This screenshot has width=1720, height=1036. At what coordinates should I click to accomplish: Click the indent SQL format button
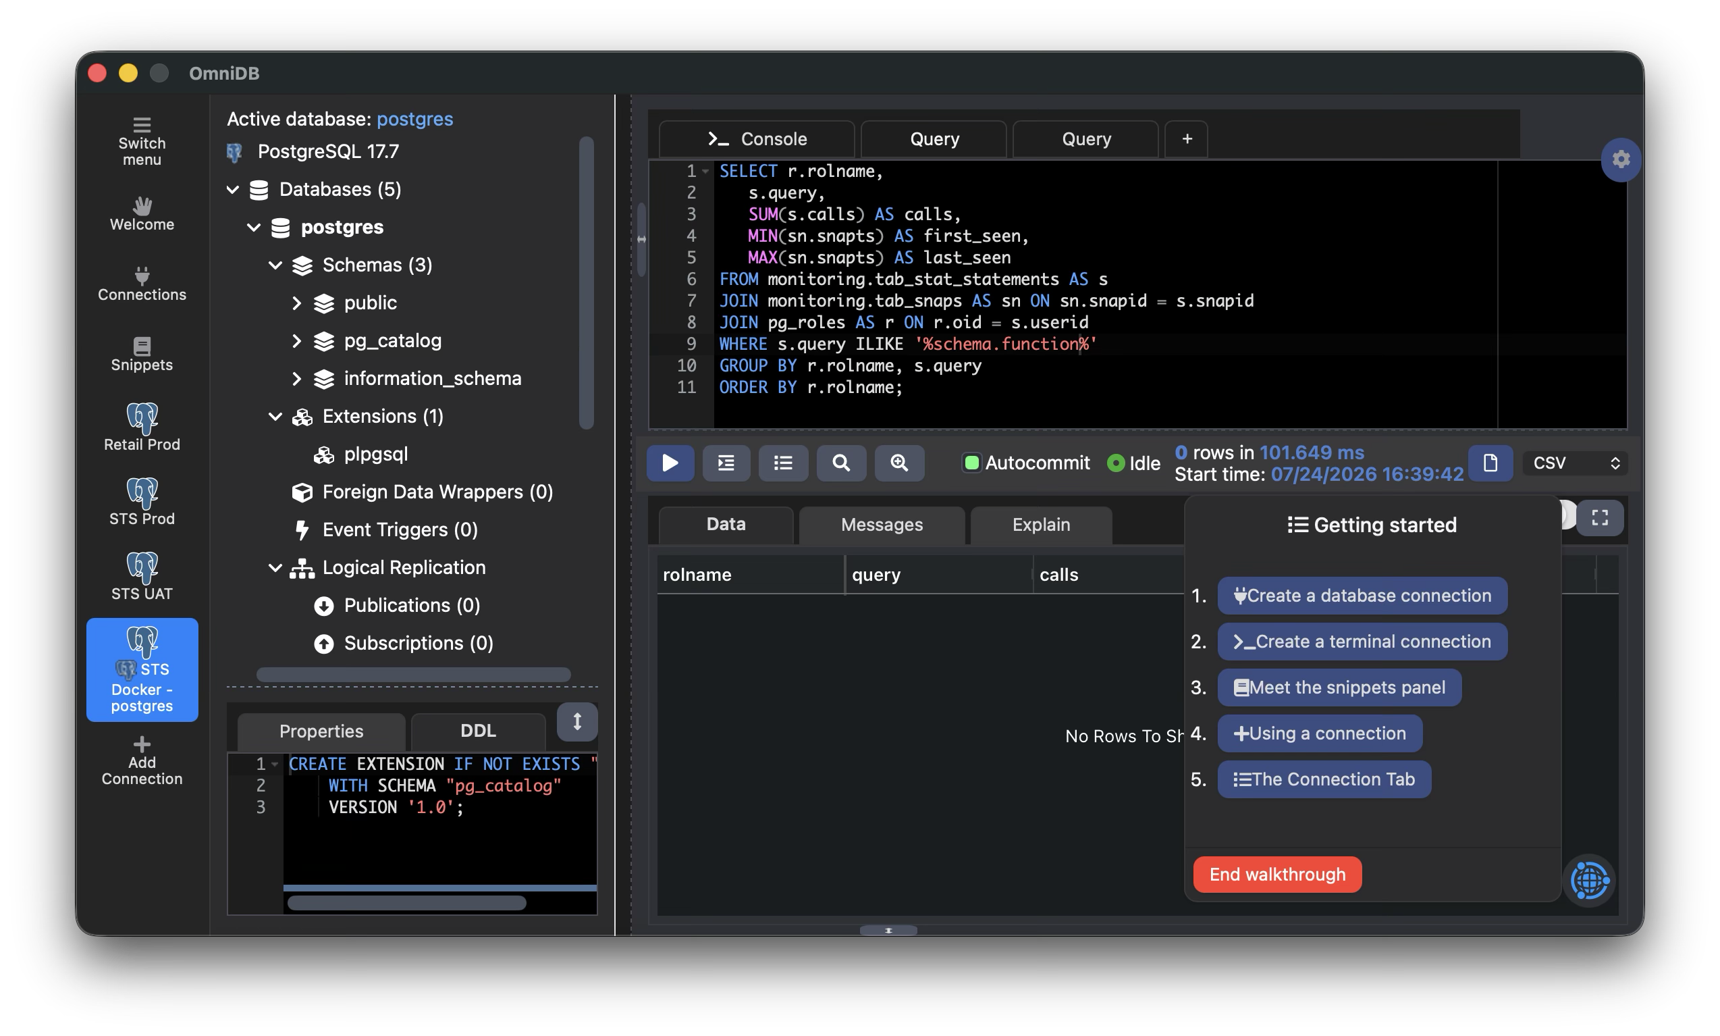click(x=725, y=462)
